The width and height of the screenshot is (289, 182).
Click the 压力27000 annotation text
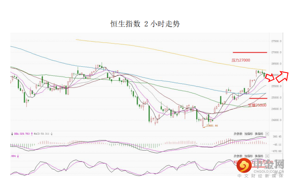click(240, 60)
